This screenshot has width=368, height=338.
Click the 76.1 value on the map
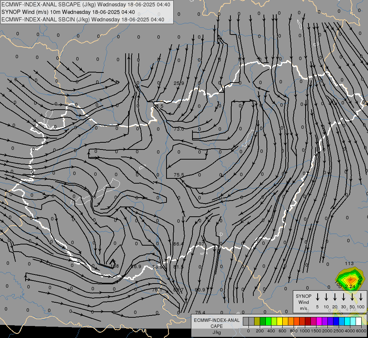coord(157,290)
